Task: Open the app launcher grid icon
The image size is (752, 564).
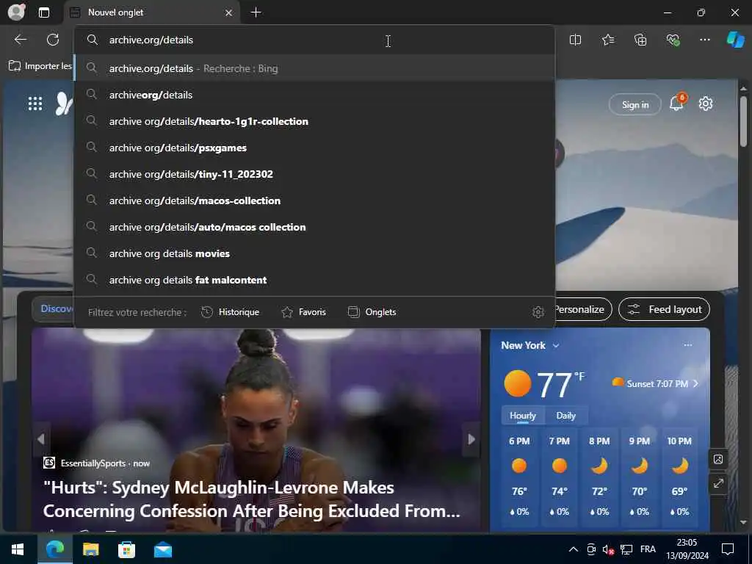Action: [35, 104]
